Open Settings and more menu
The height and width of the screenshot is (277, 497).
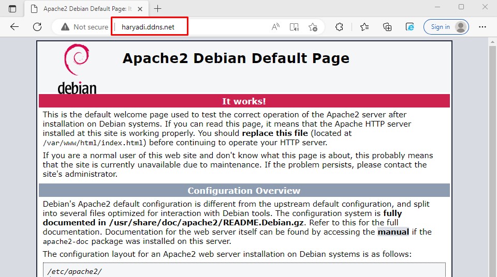pyautogui.click(x=483, y=27)
